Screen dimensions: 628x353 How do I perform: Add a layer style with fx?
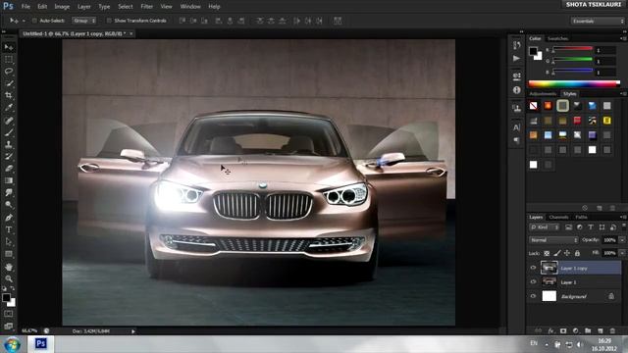pyautogui.click(x=551, y=331)
